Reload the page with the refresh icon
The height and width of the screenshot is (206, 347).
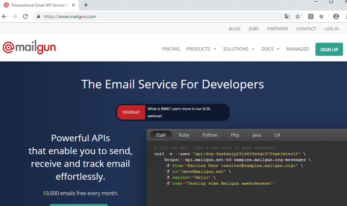25,16
